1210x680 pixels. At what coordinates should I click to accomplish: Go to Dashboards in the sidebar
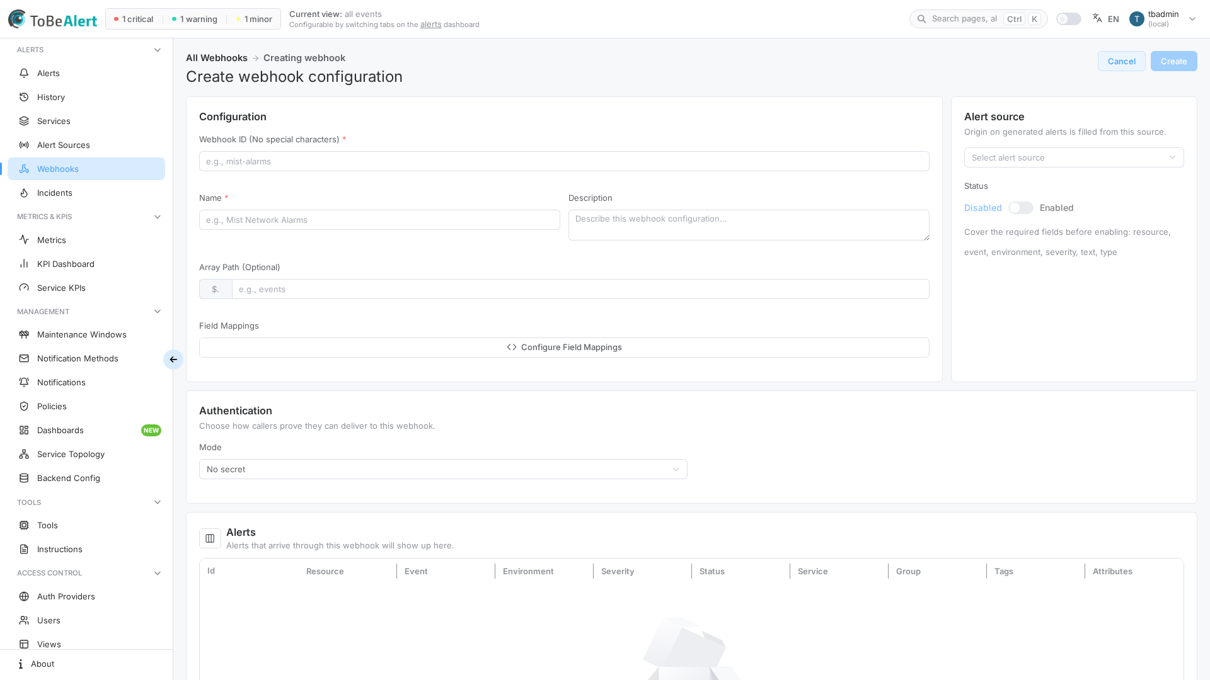point(86,430)
